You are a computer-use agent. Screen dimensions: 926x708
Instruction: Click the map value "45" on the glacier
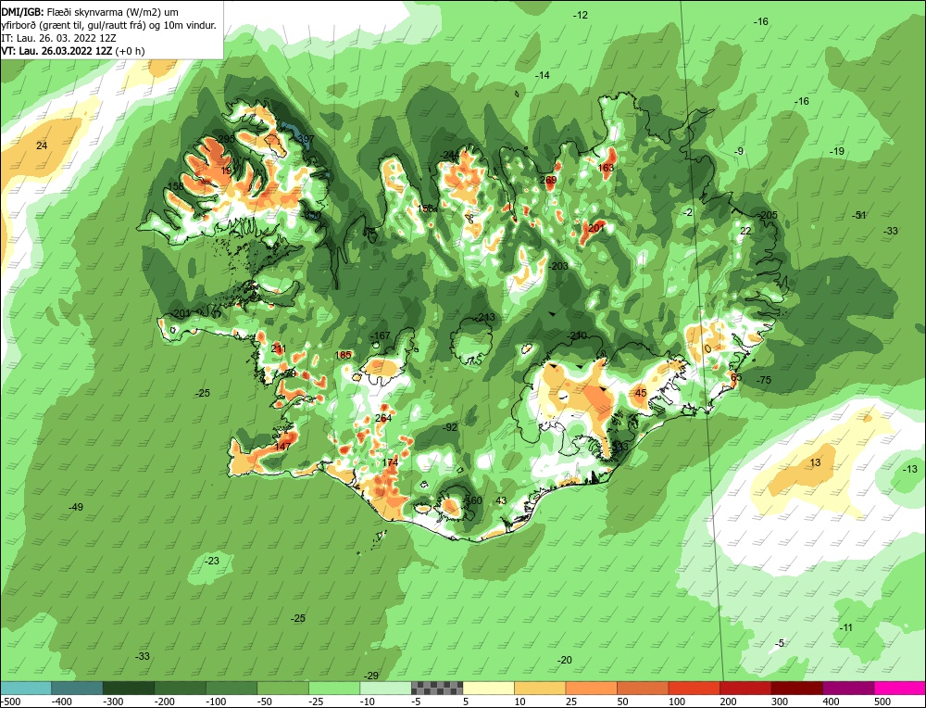641,393
